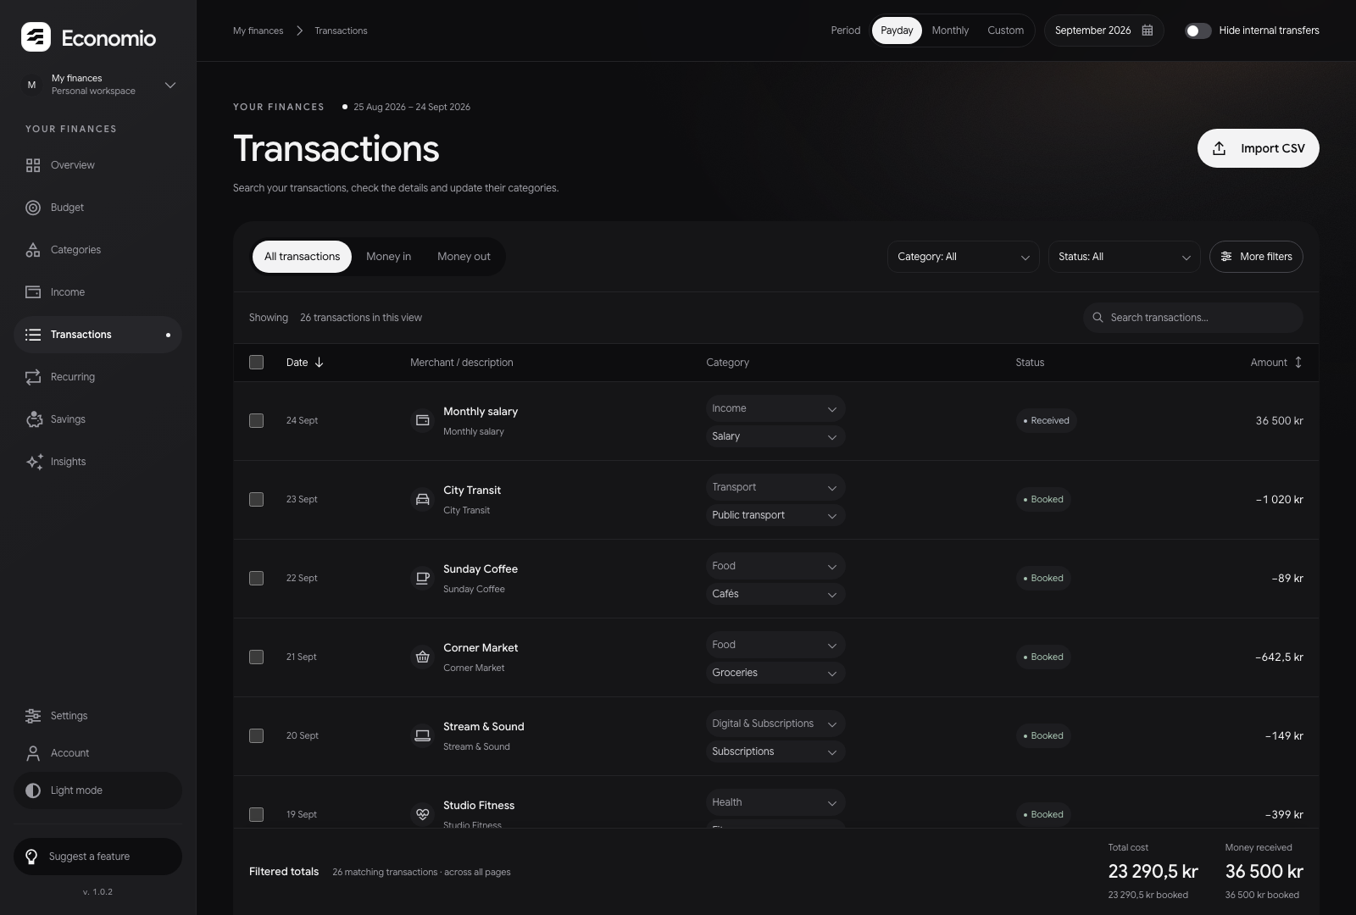Open Income via the wallet icon

(33, 292)
